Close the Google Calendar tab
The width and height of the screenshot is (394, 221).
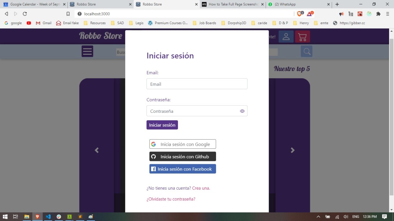tap(64, 4)
